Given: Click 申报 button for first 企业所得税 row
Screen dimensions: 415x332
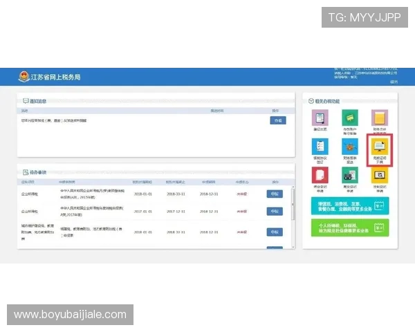Looking at the screenshot, I should [275, 194].
